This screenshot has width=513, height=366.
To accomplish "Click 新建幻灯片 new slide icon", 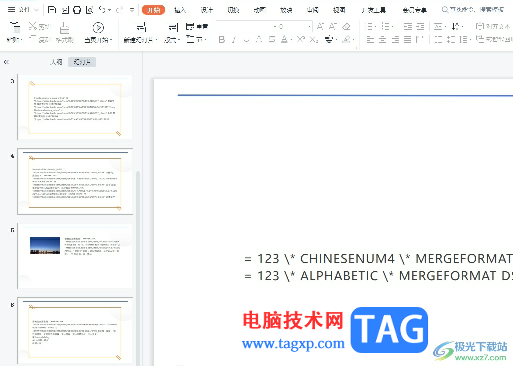I will pyautogui.click(x=140, y=28).
